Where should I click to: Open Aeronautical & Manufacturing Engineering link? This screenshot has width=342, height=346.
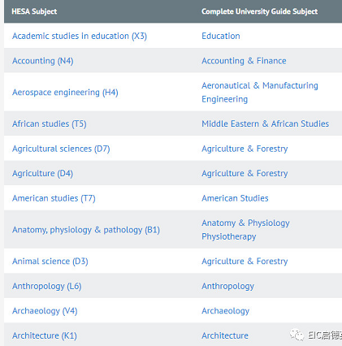(260, 93)
